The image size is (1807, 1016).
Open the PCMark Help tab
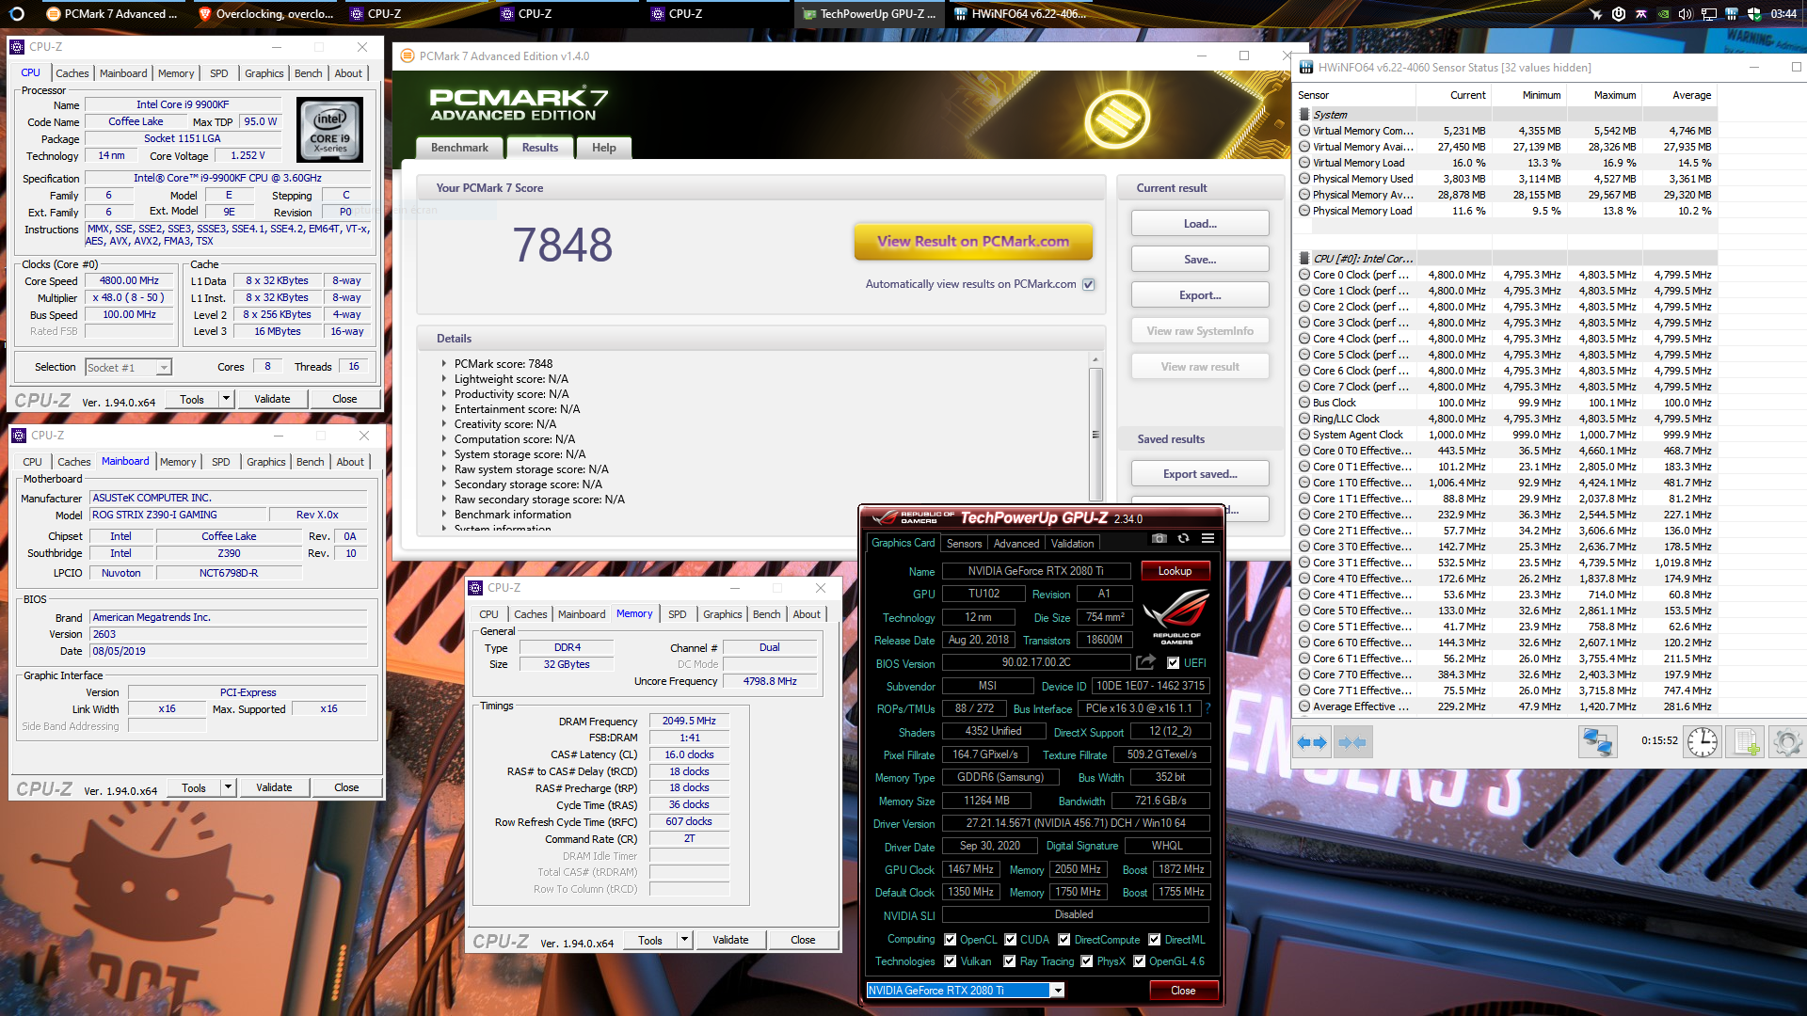click(x=604, y=148)
